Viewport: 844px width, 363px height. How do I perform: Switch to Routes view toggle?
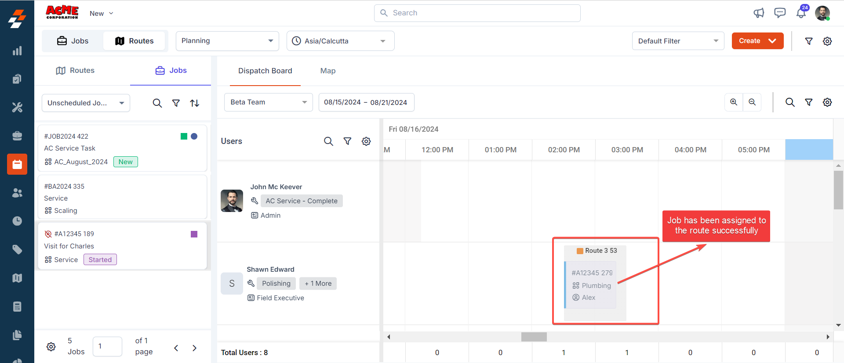135,41
